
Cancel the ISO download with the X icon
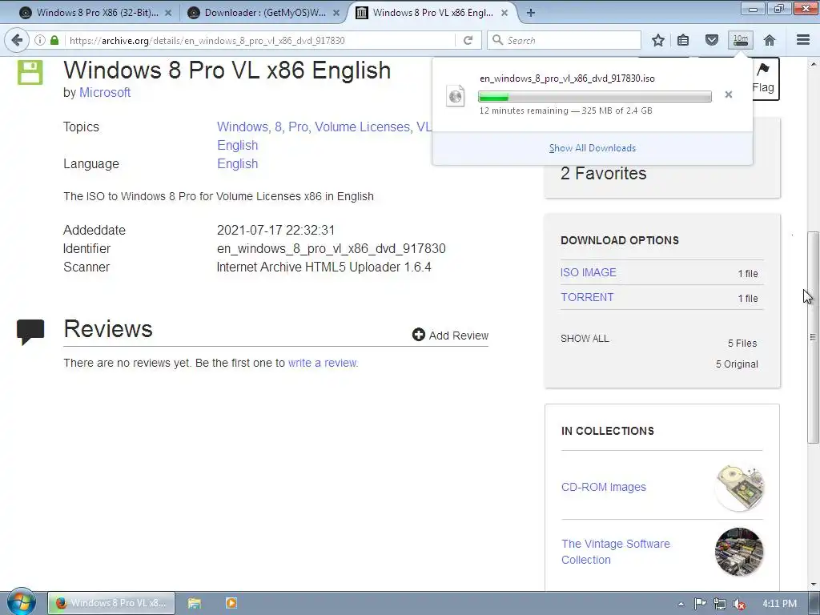[x=729, y=94]
